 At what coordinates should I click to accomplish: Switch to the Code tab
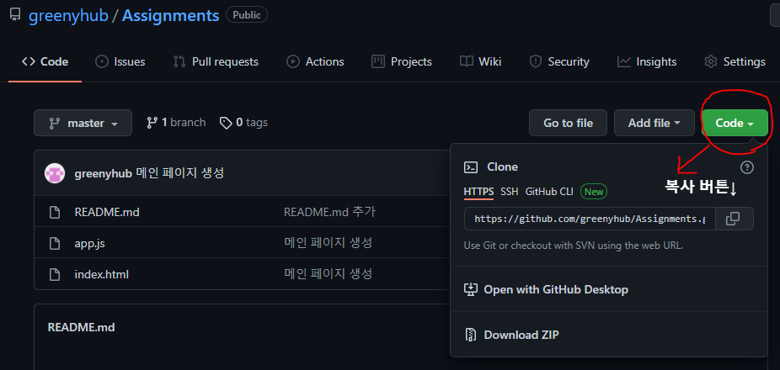pyautogui.click(x=45, y=61)
